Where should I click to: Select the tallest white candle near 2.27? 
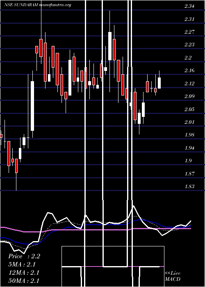pyautogui.click(x=110, y=46)
